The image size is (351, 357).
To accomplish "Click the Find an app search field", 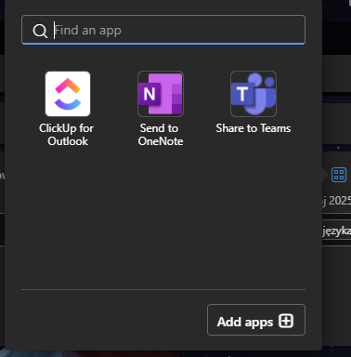I will coord(163,30).
